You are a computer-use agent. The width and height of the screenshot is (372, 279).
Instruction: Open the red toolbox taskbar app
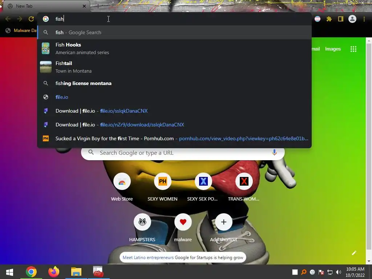98,272
